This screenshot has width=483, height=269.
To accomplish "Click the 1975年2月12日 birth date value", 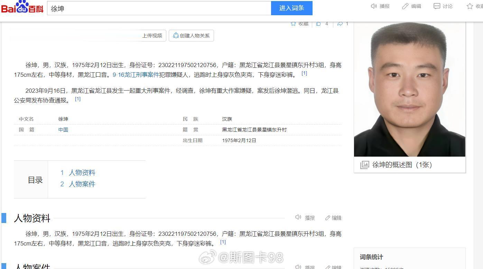I will pyautogui.click(x=239, y=140).
